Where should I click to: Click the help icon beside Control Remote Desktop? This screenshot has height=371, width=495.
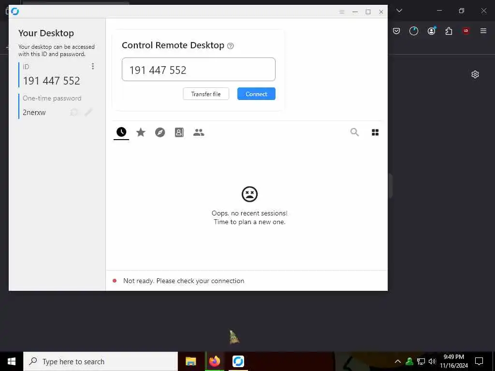coord(231,46)
